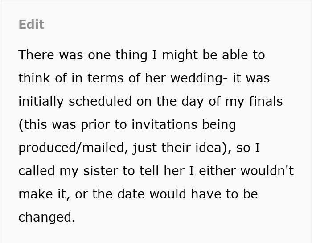Click the word "wouldn't" at line end

coord(267,171)
